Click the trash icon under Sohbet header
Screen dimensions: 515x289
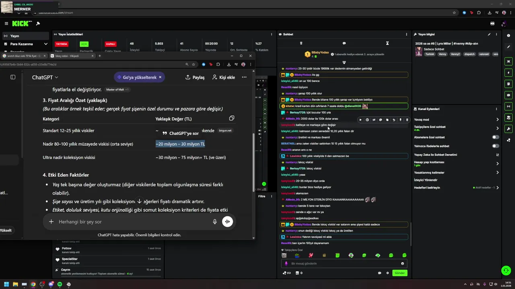[301, 43]
